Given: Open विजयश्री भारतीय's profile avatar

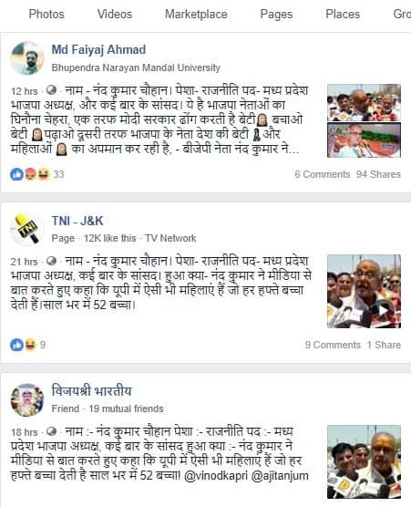Looking at the screenshot, I should pos(27,400).
